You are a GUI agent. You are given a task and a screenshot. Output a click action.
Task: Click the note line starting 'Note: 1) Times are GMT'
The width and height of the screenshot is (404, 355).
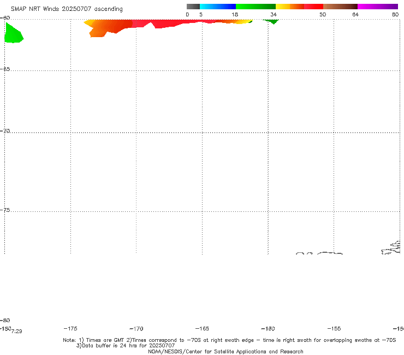click(229, 340)
